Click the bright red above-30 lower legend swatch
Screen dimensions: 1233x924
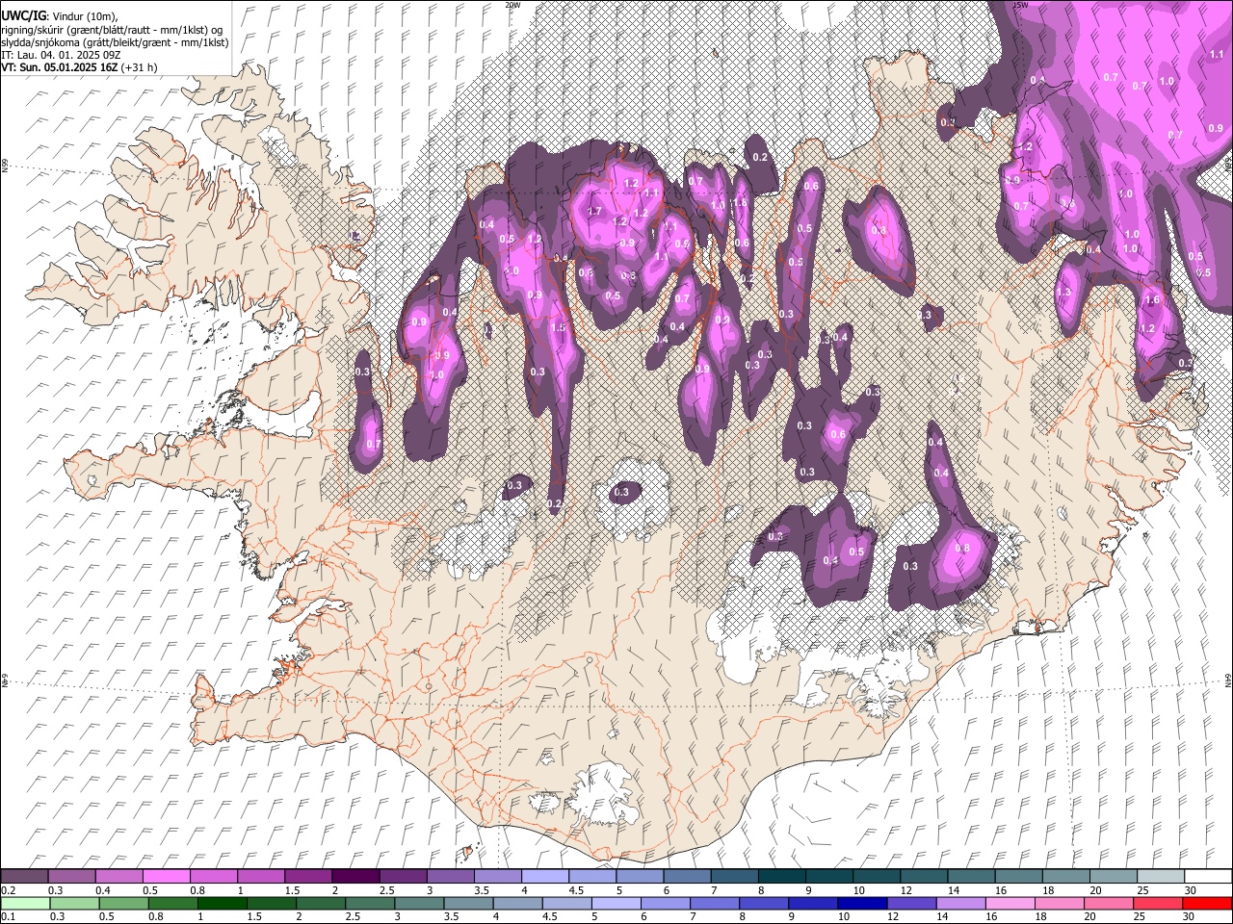point(1206,903)
